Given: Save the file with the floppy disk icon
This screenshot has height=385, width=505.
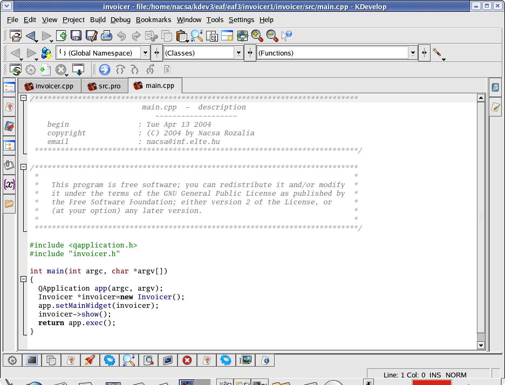Looking at the screenshot, I should [x=76, y=36].
